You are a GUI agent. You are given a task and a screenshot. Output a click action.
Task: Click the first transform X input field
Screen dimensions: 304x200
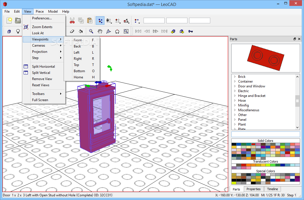tap(154, 21)
